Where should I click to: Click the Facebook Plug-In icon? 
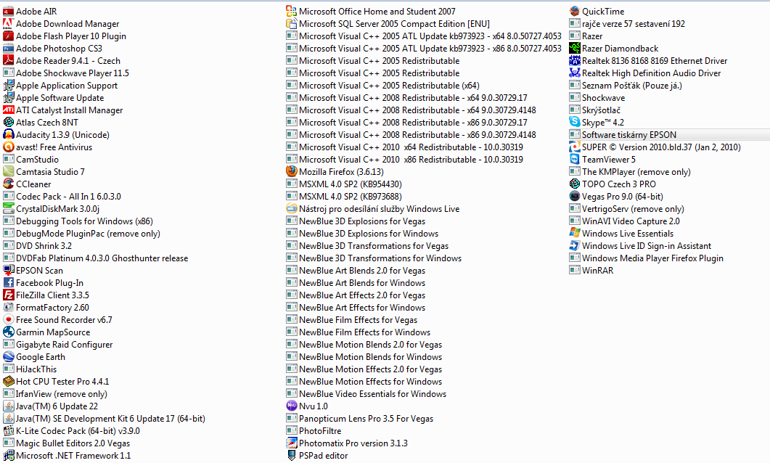click(x=9, y=282)
